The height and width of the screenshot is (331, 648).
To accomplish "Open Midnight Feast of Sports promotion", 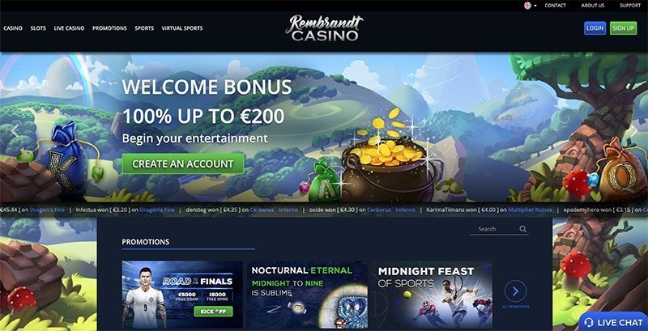I will point(432,295).
